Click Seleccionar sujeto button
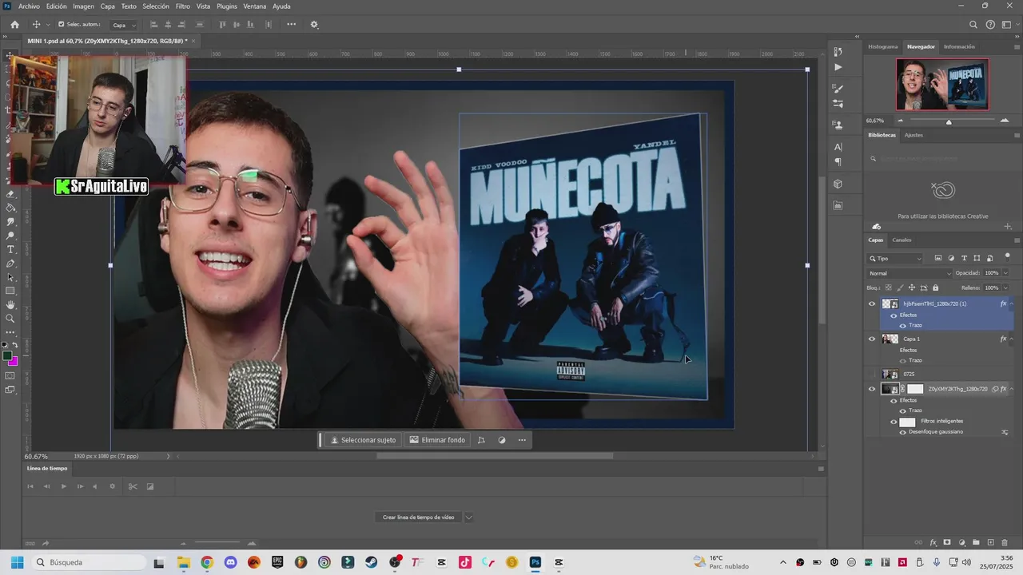1023x575 pixels. pyautogui.click(x=364, y=440)
